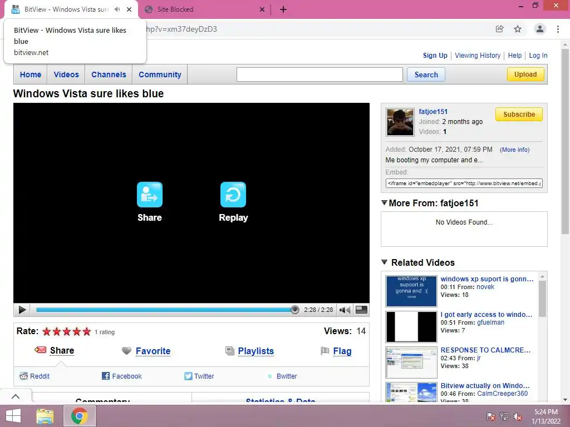The width and height of the screenshot is (570, 427).
Task: Open uploader novek's channel link
Action: pos(485,287)
